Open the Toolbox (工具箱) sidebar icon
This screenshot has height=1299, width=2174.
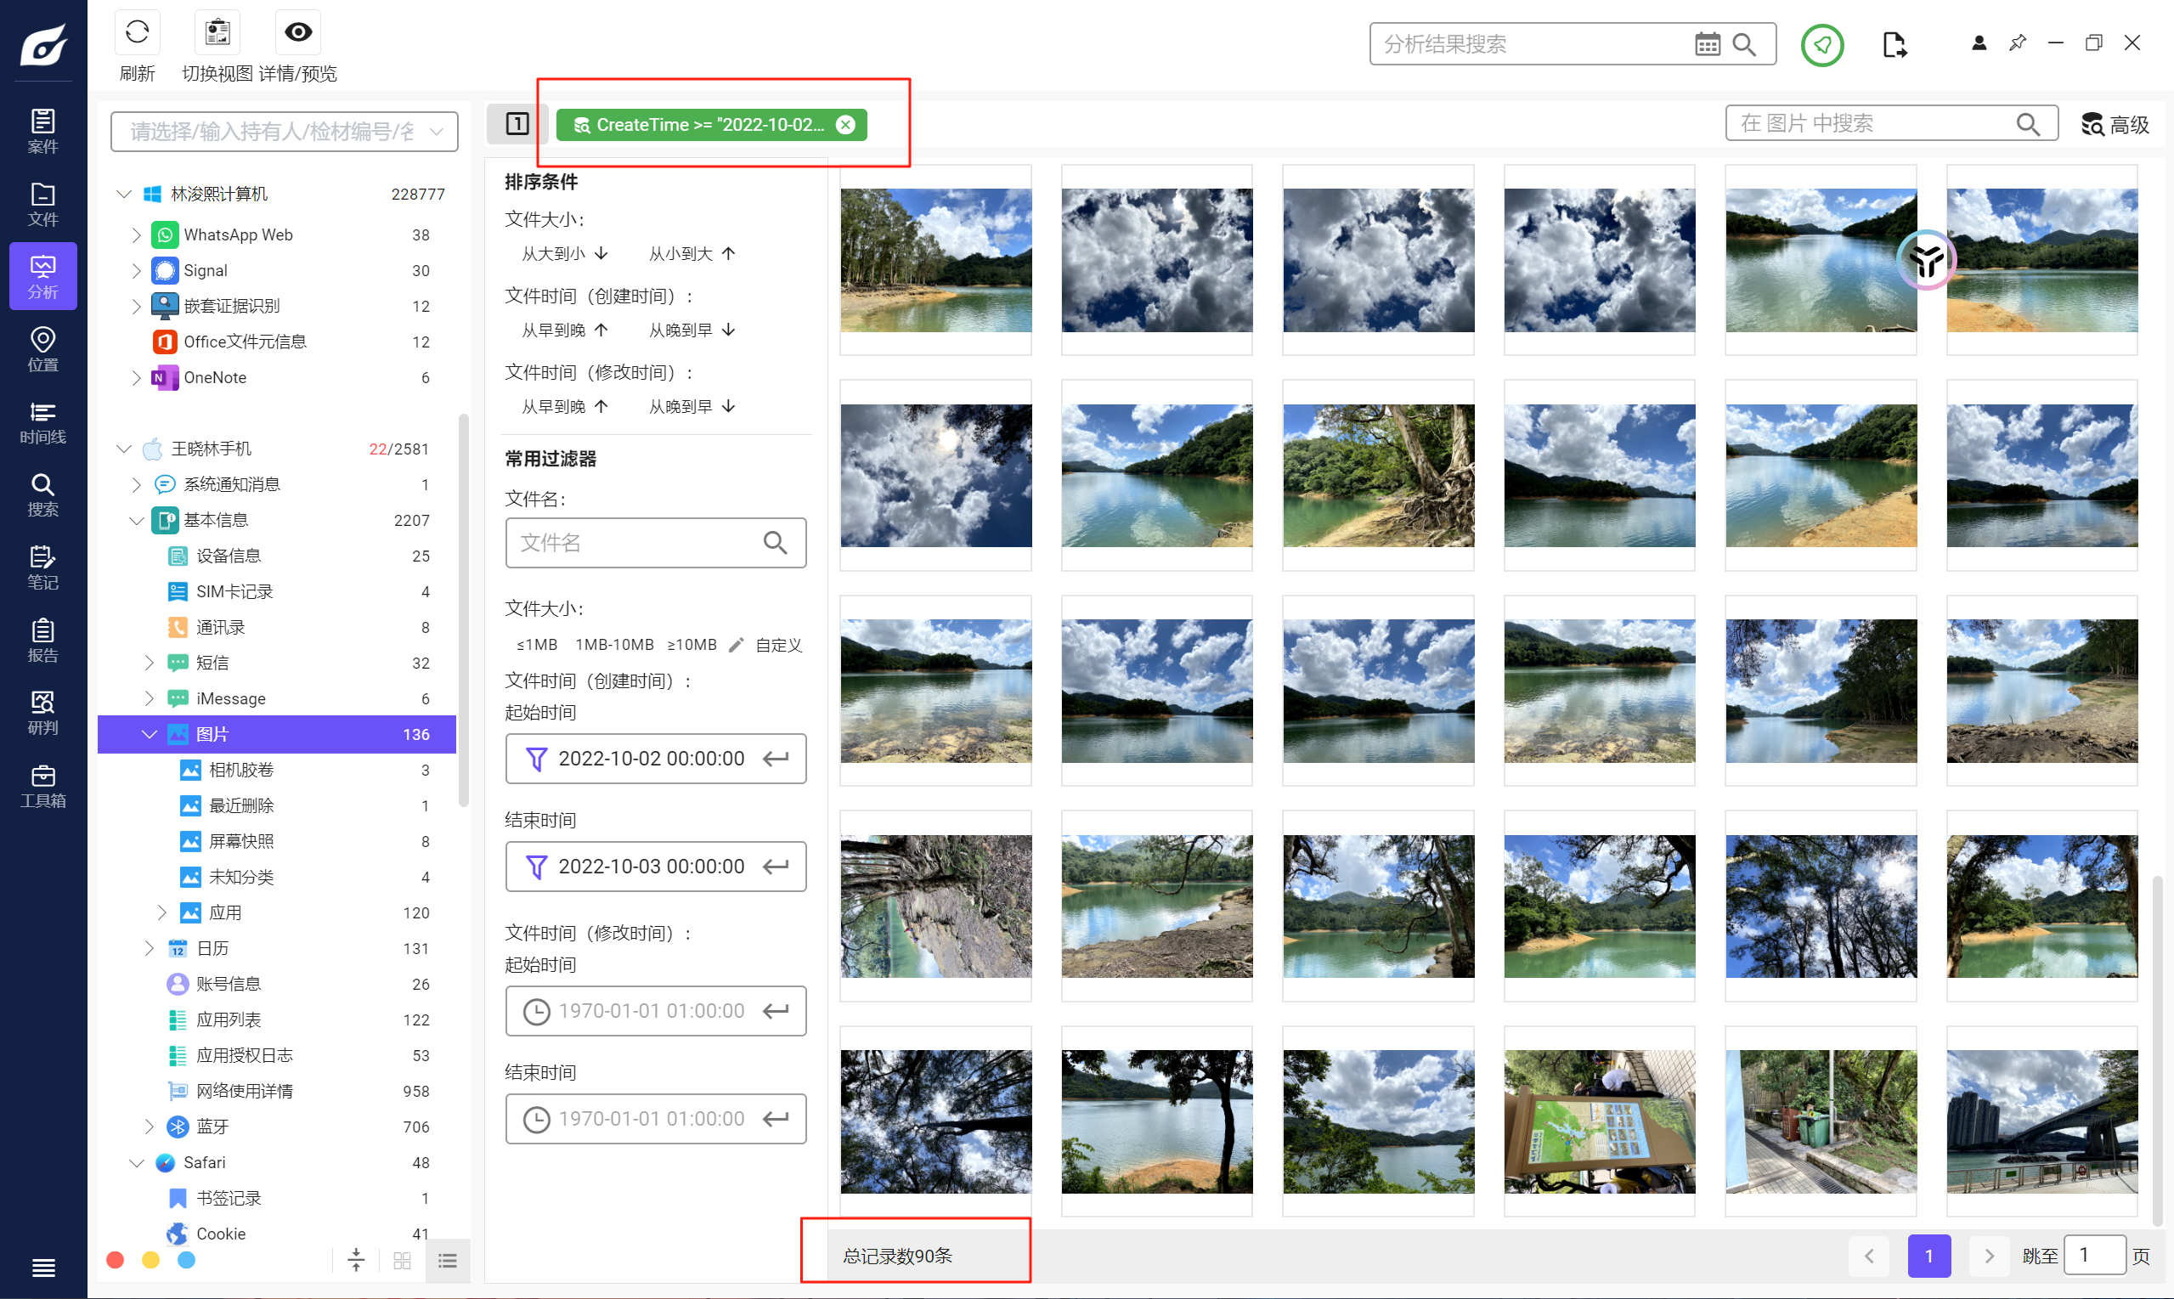(x=42, y=785)
